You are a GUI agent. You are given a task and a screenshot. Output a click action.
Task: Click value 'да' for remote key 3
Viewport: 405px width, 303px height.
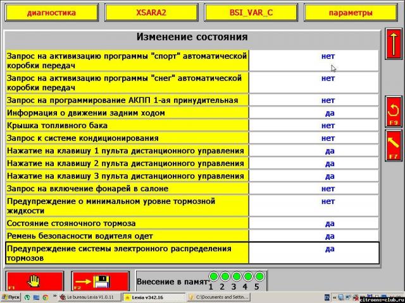[330, 176]
